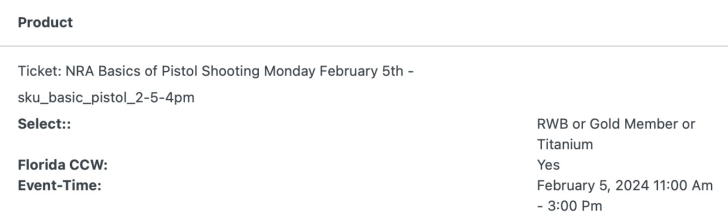Select the sku_basic_pistol_2-5-4pm SKU text
Image resolution: width=728 pixels, height=218 pixels.
tap(106, 98)
